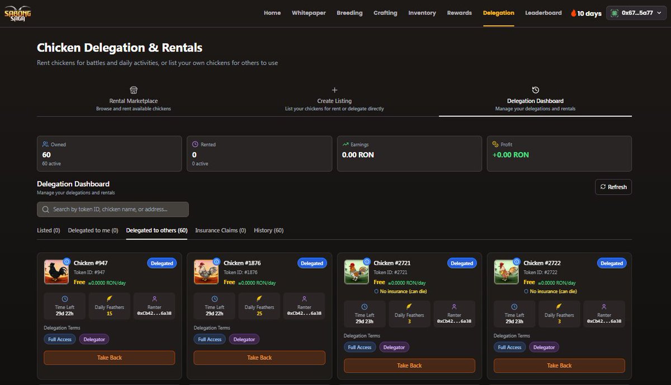671x385 pixels.
Task: Toggle the Delegator badge on Chicken #2722
Action: tap(544, 347)
